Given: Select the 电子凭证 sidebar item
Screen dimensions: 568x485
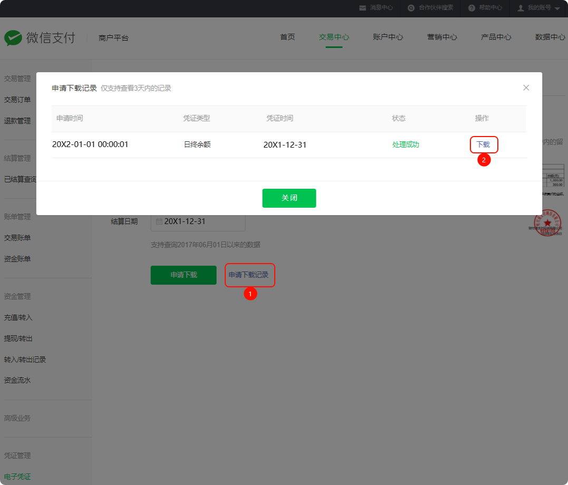Looking at the screenshot, I should (17, 477).
